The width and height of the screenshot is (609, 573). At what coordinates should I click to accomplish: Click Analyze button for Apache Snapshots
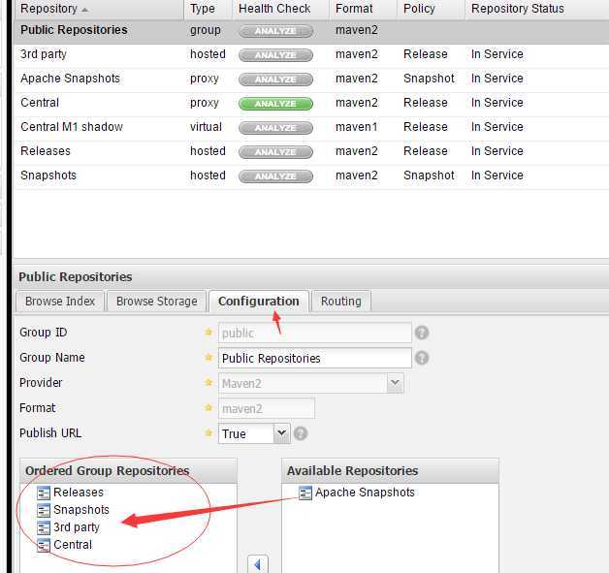pyautogui.click(x=275, y=80)
